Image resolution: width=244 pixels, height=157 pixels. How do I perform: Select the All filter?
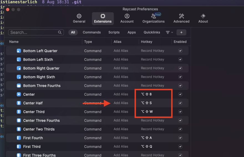(73, 32)
